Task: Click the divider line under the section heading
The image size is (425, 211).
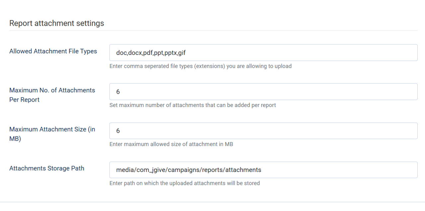Action: tap(212, 31)
